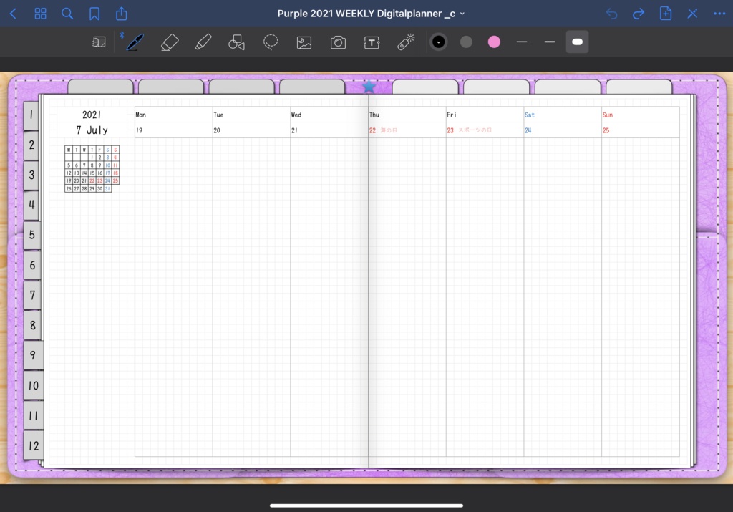Tap the Wed 21 day header
The width and height of the screenshot is (733, 512).
coord(329,122)
